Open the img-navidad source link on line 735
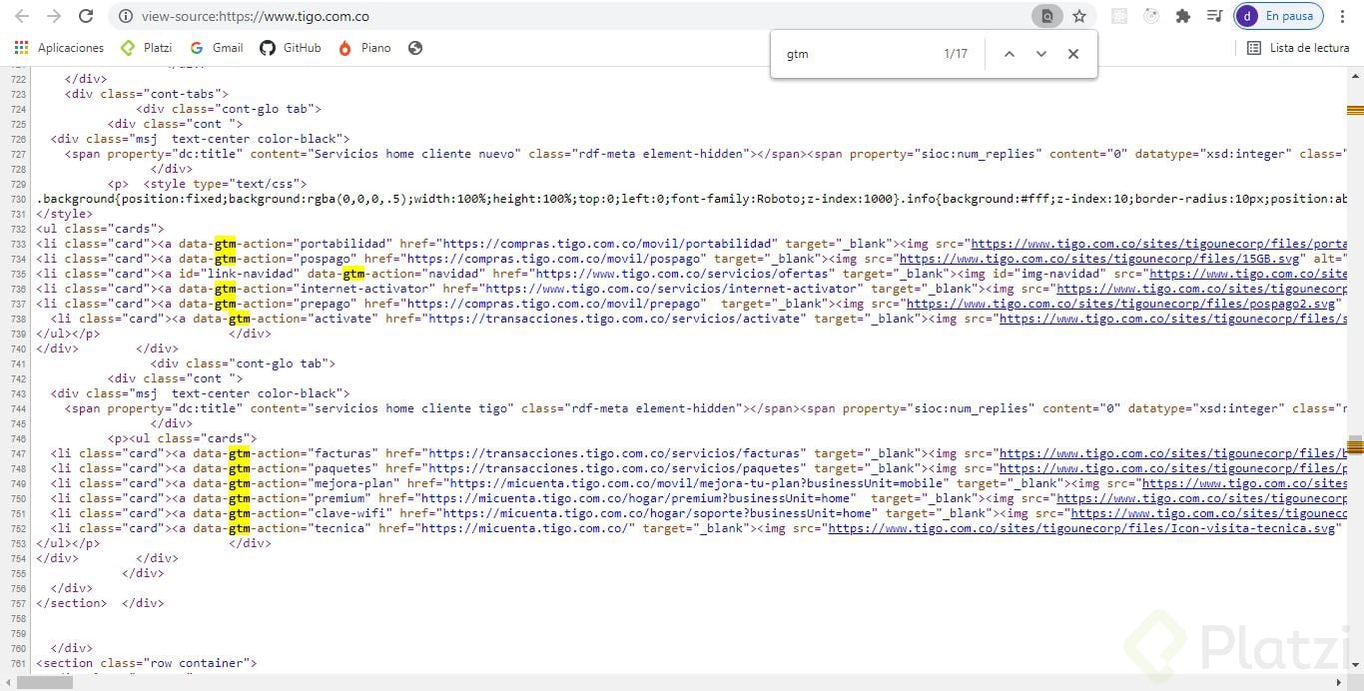Image resolution: width=1364 pixels, height=691 pixels. (1247, 274)
